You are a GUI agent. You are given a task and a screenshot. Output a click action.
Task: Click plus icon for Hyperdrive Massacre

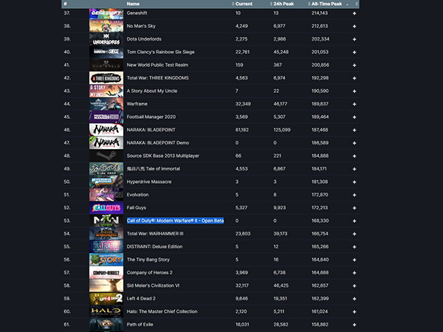[x=354, y=182]
